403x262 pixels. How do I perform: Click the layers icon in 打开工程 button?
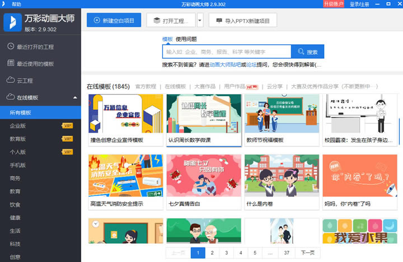coord(157,21)
